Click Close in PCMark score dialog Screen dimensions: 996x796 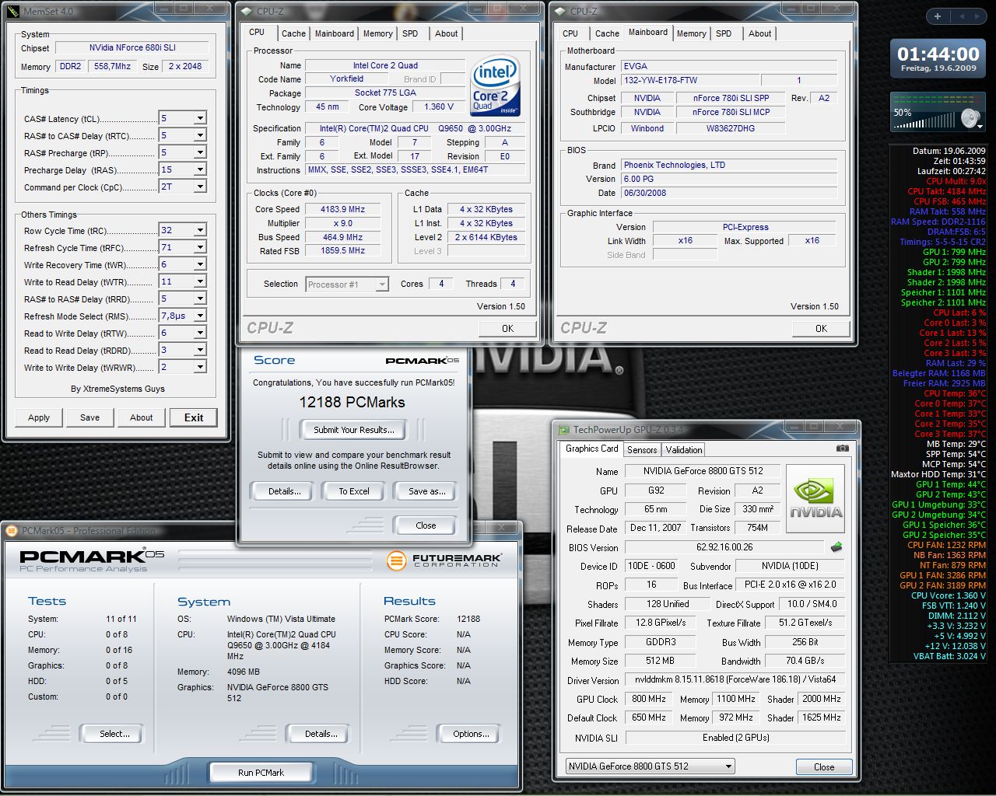pos(426,525)
